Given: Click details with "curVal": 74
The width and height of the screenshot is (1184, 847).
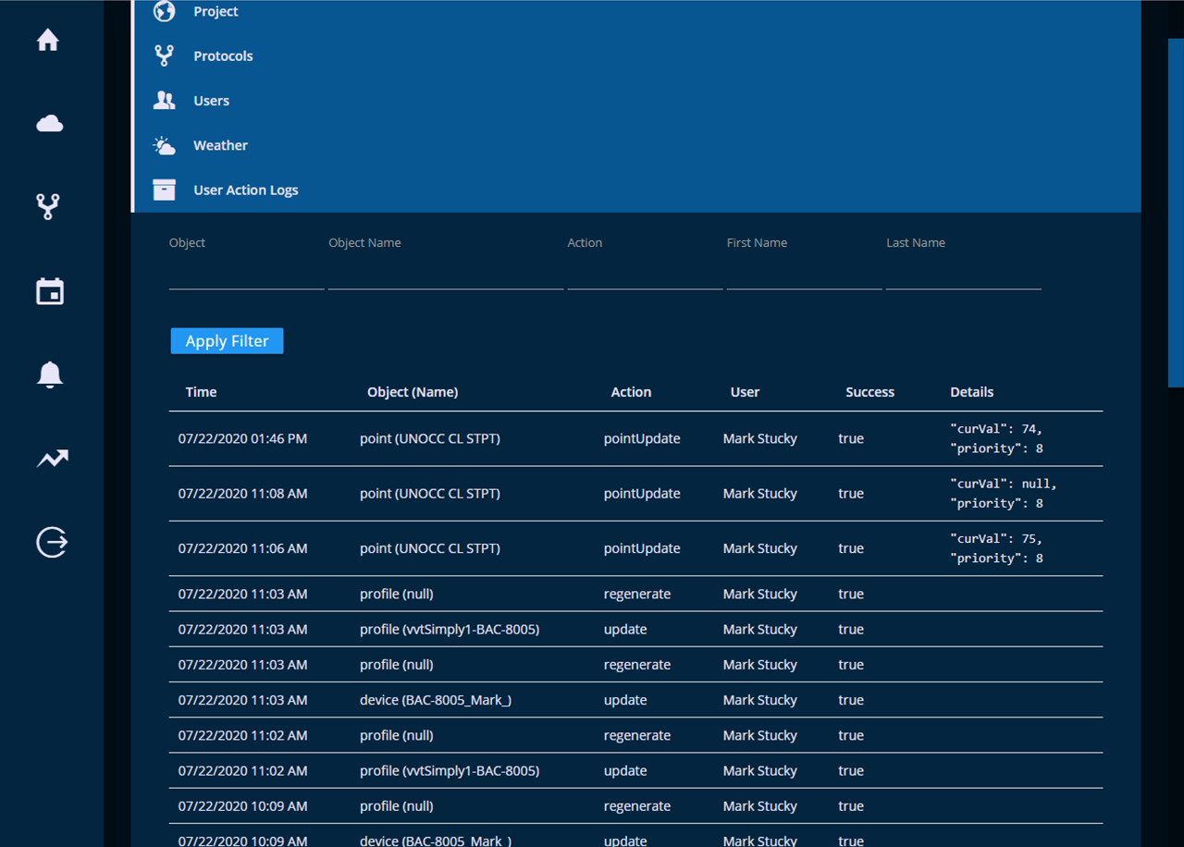Looking at the screenshot, I should 996,438.
